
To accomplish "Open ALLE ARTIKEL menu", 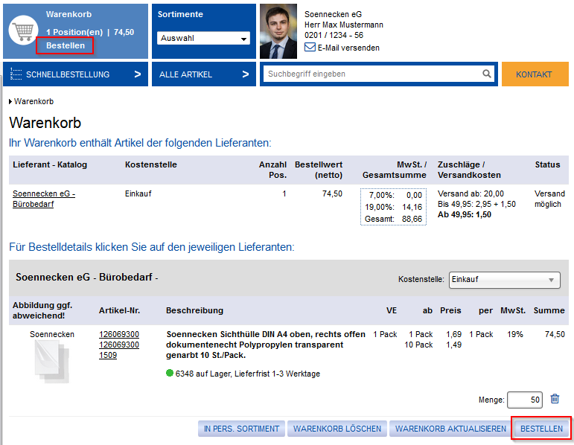I will [x=204, y=74].
